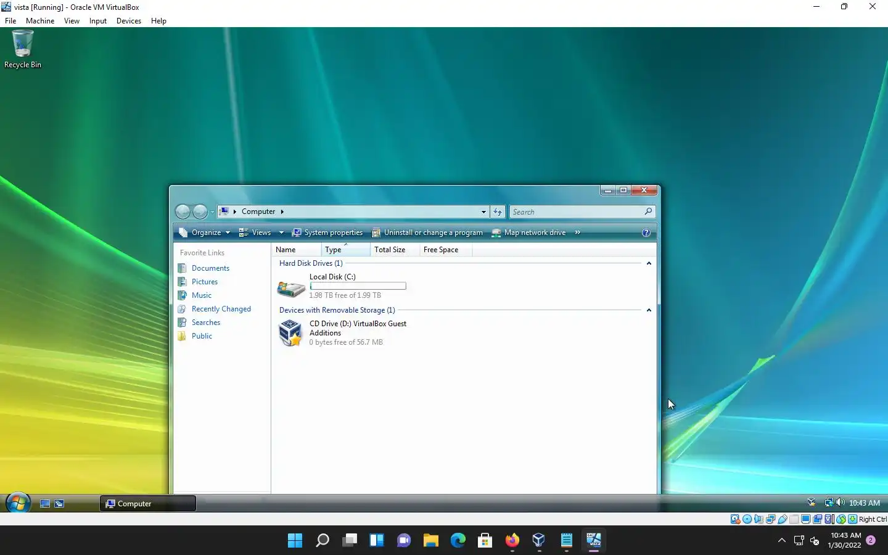This screenshot has height=555, width=888.
Task: Open VirtualBox Help menu
Action: (158, 21)
